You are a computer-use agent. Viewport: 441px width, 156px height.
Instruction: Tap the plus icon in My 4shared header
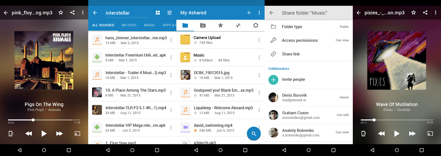[x=249, y=13]
